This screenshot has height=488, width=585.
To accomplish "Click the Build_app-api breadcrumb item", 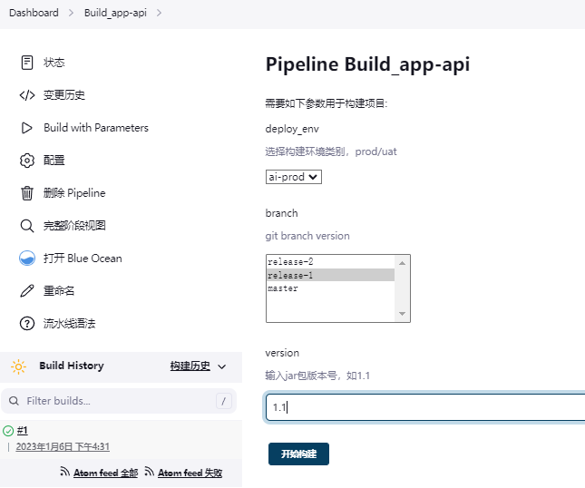I will [x=115, y=13].
